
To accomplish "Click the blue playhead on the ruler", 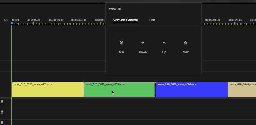I will (12, 23).
